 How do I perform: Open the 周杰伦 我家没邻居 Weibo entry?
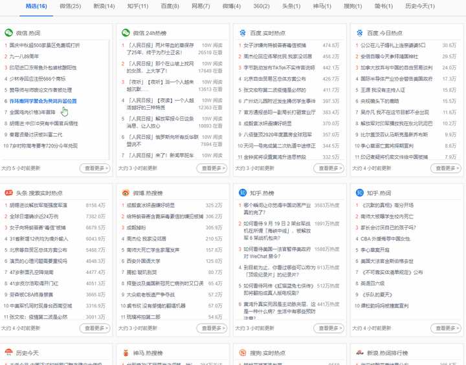146,238
